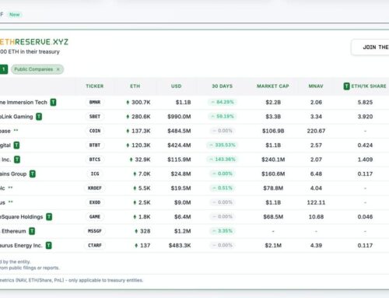389x298 pixels.
Task: Click the $106.9B market cap value
Action: [x=273, y=131]
